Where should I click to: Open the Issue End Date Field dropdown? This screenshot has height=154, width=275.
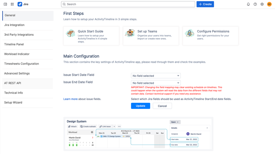point(156,83)
